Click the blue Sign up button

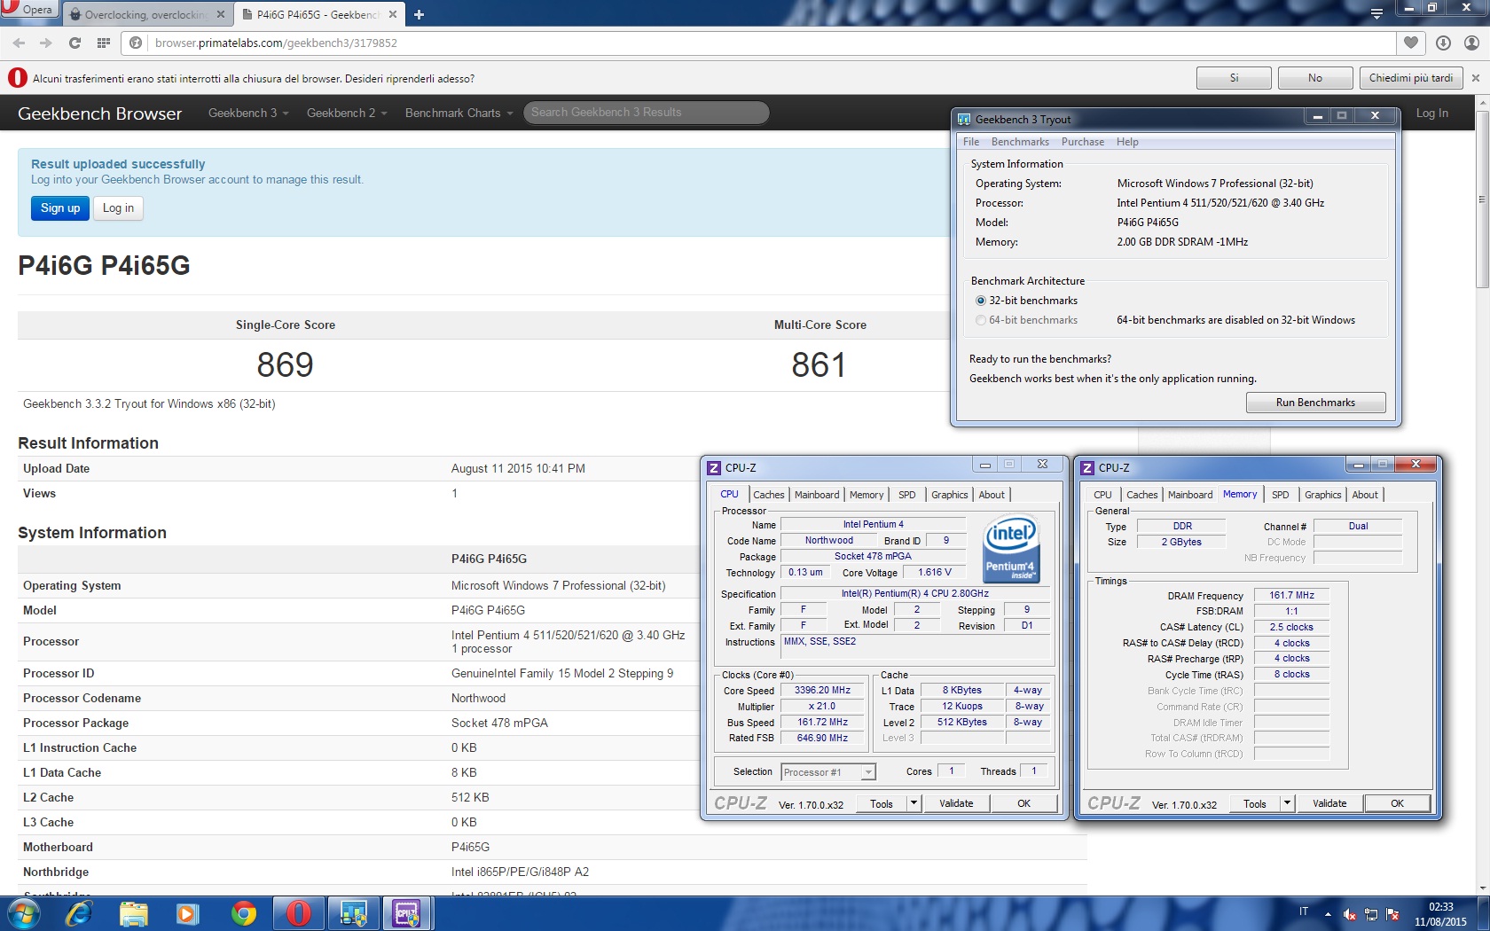coord(60,207)
